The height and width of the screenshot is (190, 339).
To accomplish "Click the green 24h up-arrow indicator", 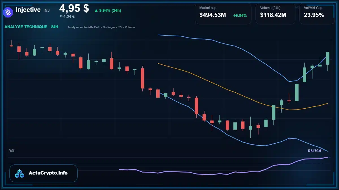I will click(96, 11).
